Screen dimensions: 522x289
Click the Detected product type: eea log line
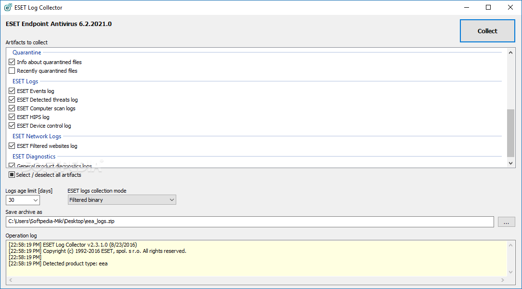pyautogui.click(x=58, y=263)
